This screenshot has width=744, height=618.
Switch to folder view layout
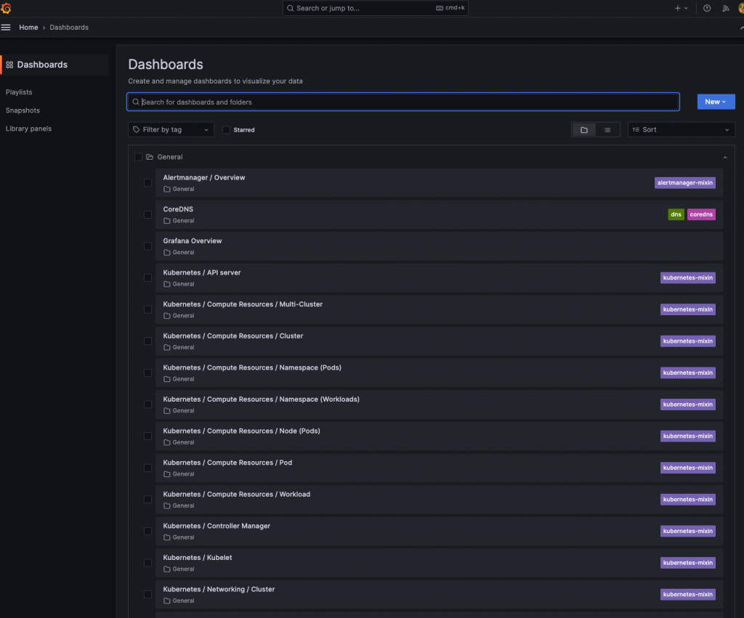point(584,130)
